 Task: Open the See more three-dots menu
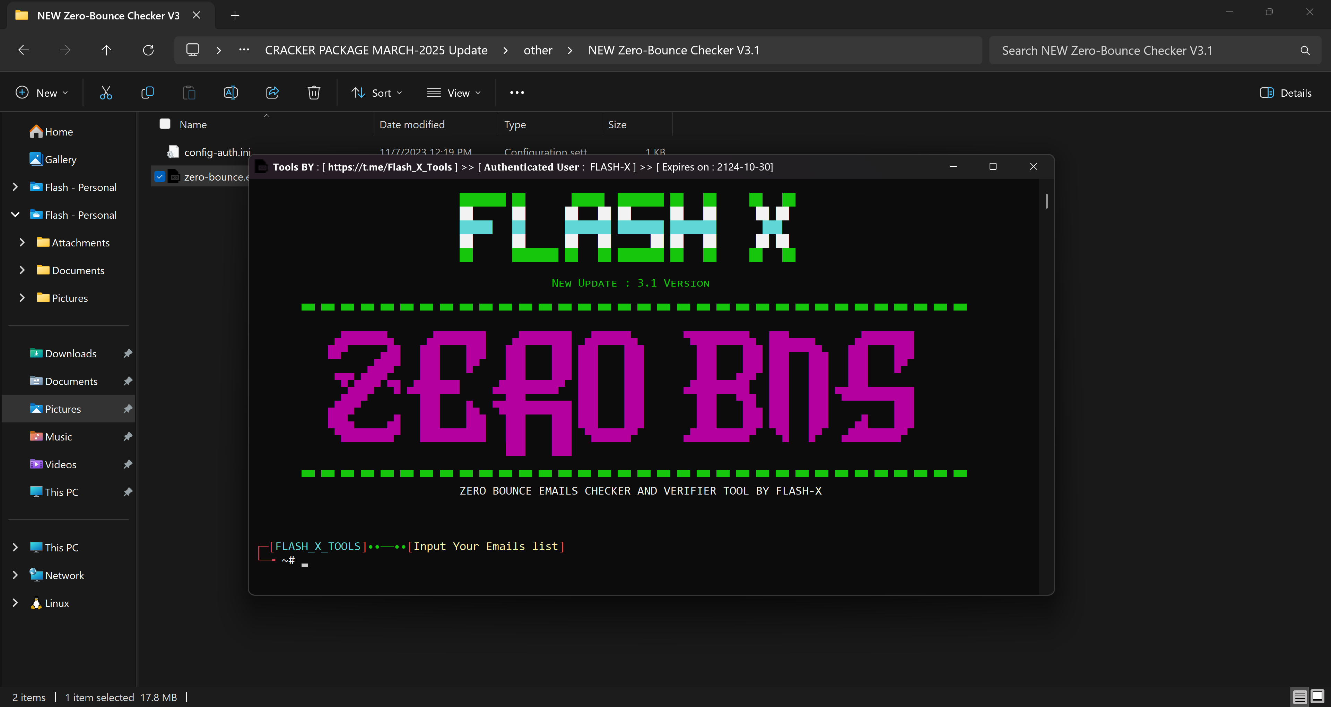point(517,93)
